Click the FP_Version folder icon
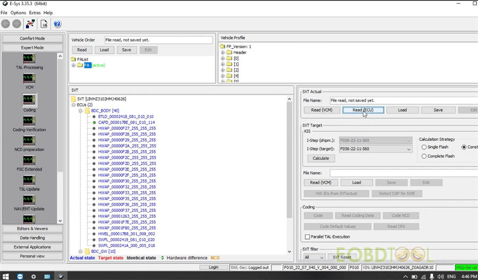478x280 pixels. click(x=223, y=46)
